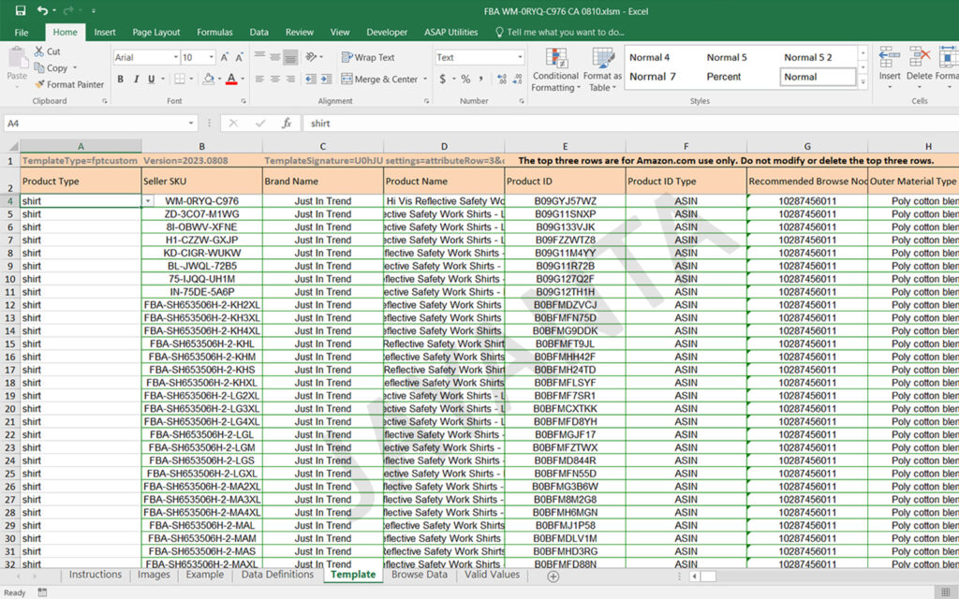Toggle Italic formatting

tap(136, 80)
